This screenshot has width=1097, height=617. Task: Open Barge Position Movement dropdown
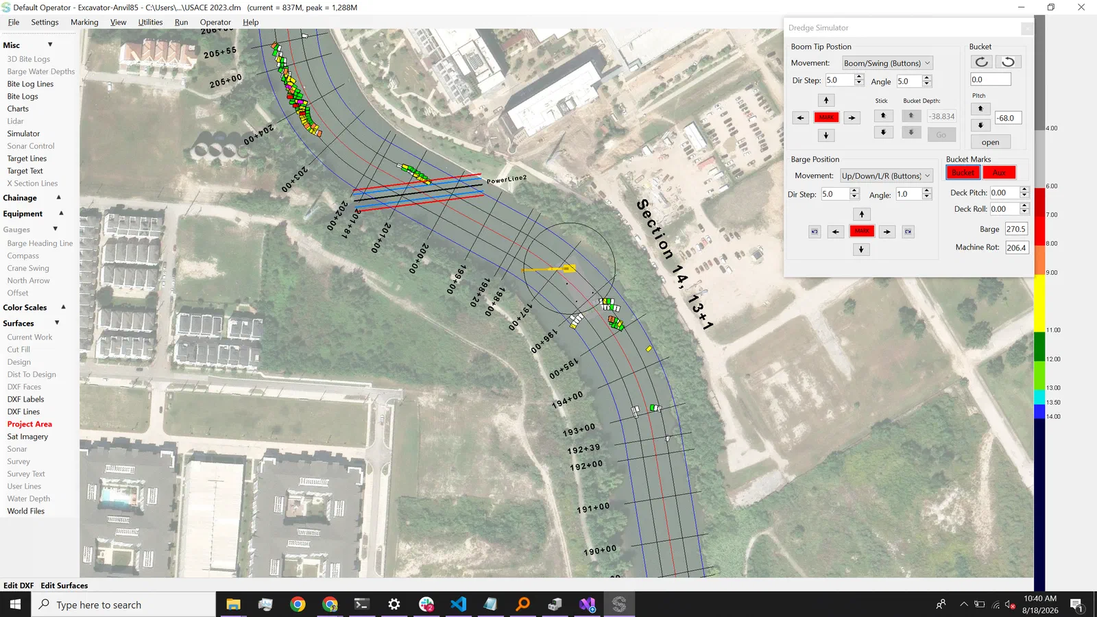click(886, 176)
